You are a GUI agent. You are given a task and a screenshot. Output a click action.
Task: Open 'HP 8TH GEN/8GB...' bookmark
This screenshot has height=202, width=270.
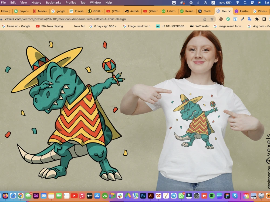click(x=171, y=26)
